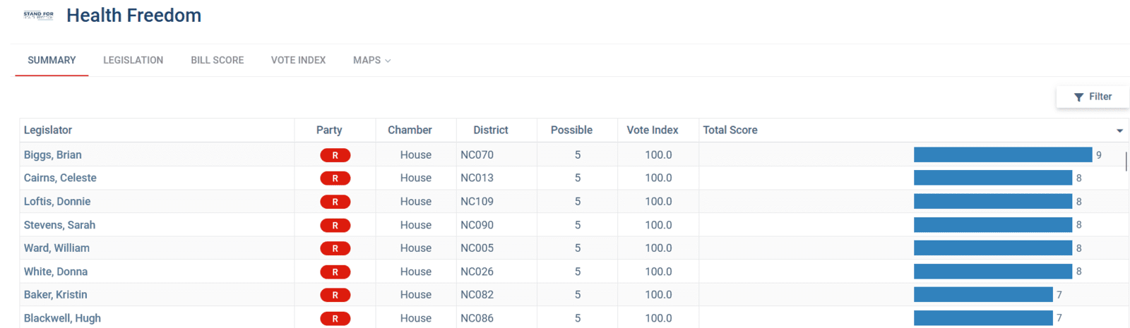The height and width of the screenshot is (328, 1130).
Task: Open the Vote Index tab
Action: [298, 61]
